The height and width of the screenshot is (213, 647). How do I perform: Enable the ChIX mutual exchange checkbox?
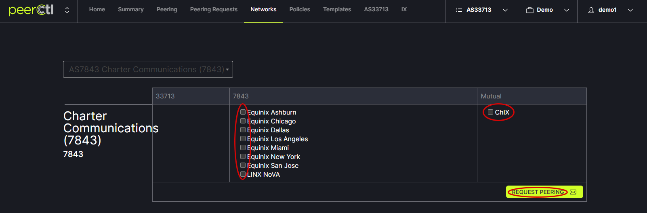[x=490, y=112]
